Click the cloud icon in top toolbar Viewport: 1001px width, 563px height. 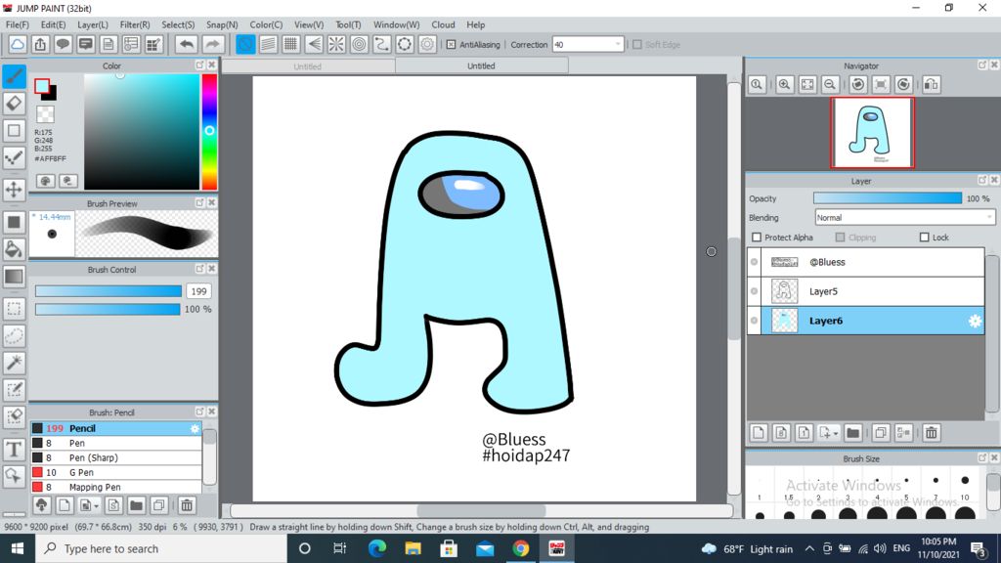click(18, 44)
